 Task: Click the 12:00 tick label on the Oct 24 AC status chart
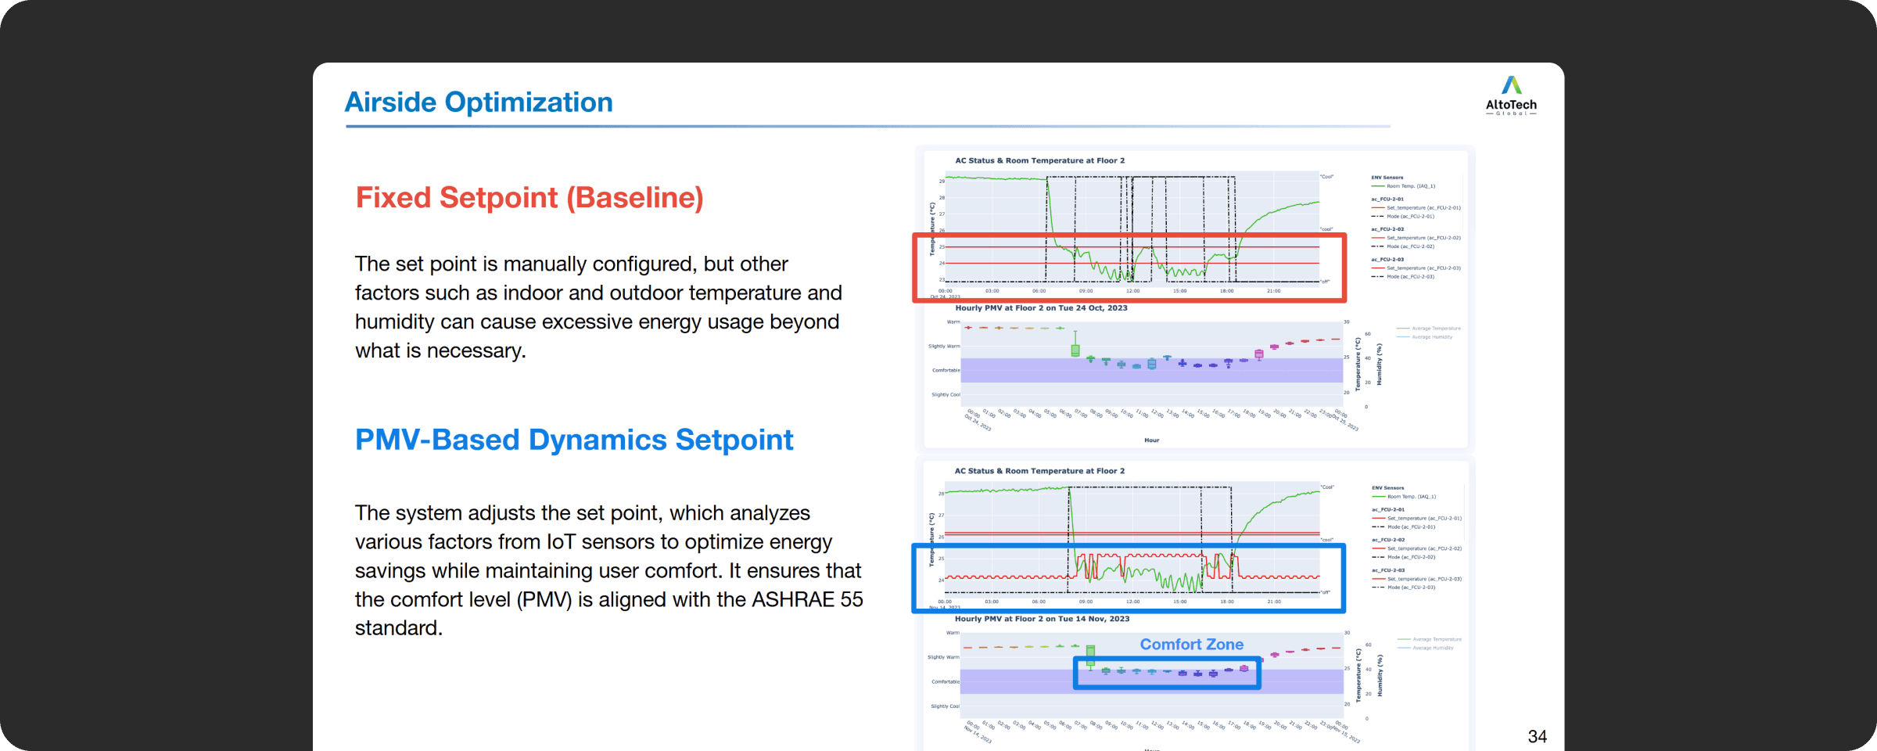click(1132, 291)
